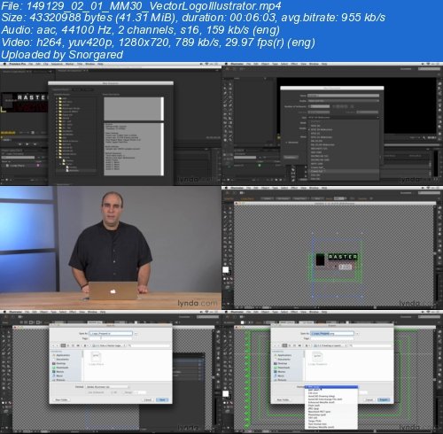Click fill swatch in RASTER artwork frame
Image resolution: width=443 pixels, height=434 pixels.
pos(225,269)
